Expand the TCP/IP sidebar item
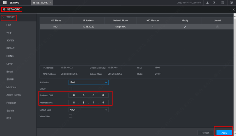The height and width of the screenshot is (136, 236). 10,17
